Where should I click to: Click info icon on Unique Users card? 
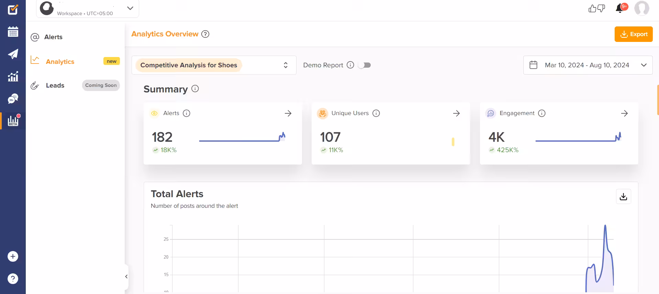pyautogui.click(x=376, y=113)
